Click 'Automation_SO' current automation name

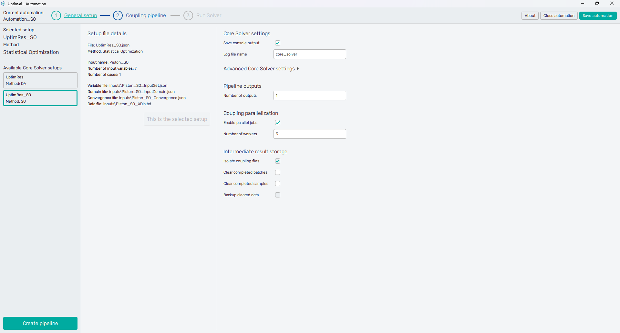pyautogui.click(x=20, y=19)
